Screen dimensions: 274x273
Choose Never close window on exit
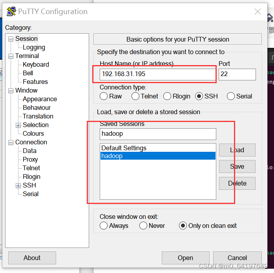(152, 226)
